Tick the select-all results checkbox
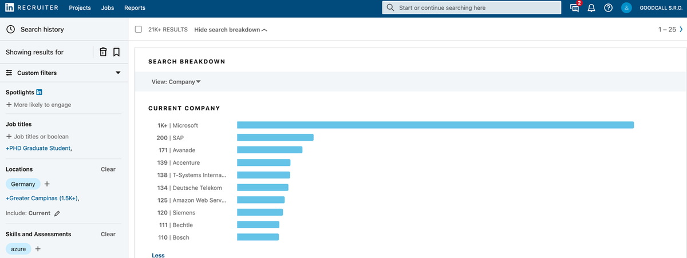 (139, 29)
